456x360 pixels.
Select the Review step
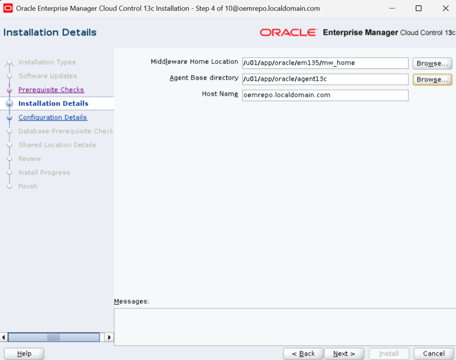(29, 159)
